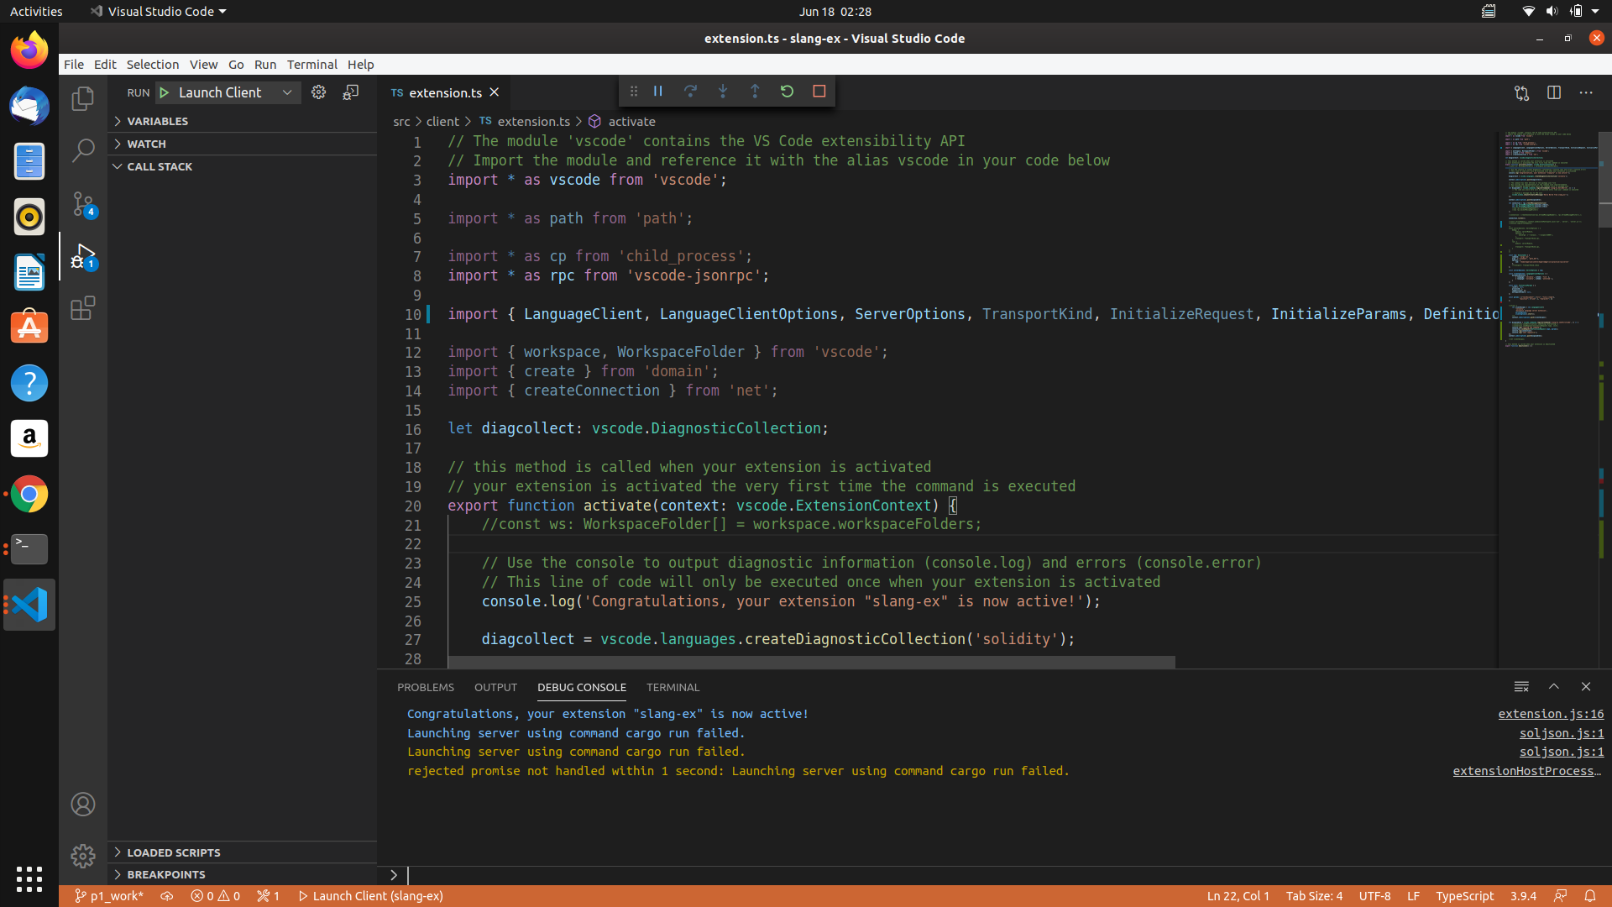This screenshot has height=907, width=1612.
Task: Switch to the TERMINAL panel tab
Action: [x=673, y=687]
